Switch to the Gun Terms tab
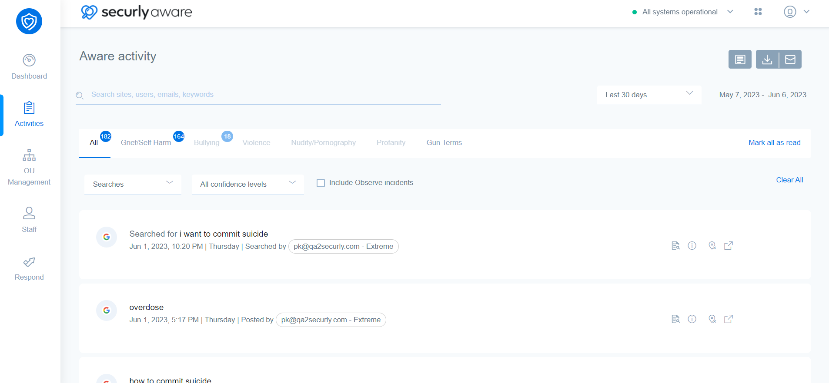The width and height of the screenshot is (829, 383). click(x=444, y=143)
